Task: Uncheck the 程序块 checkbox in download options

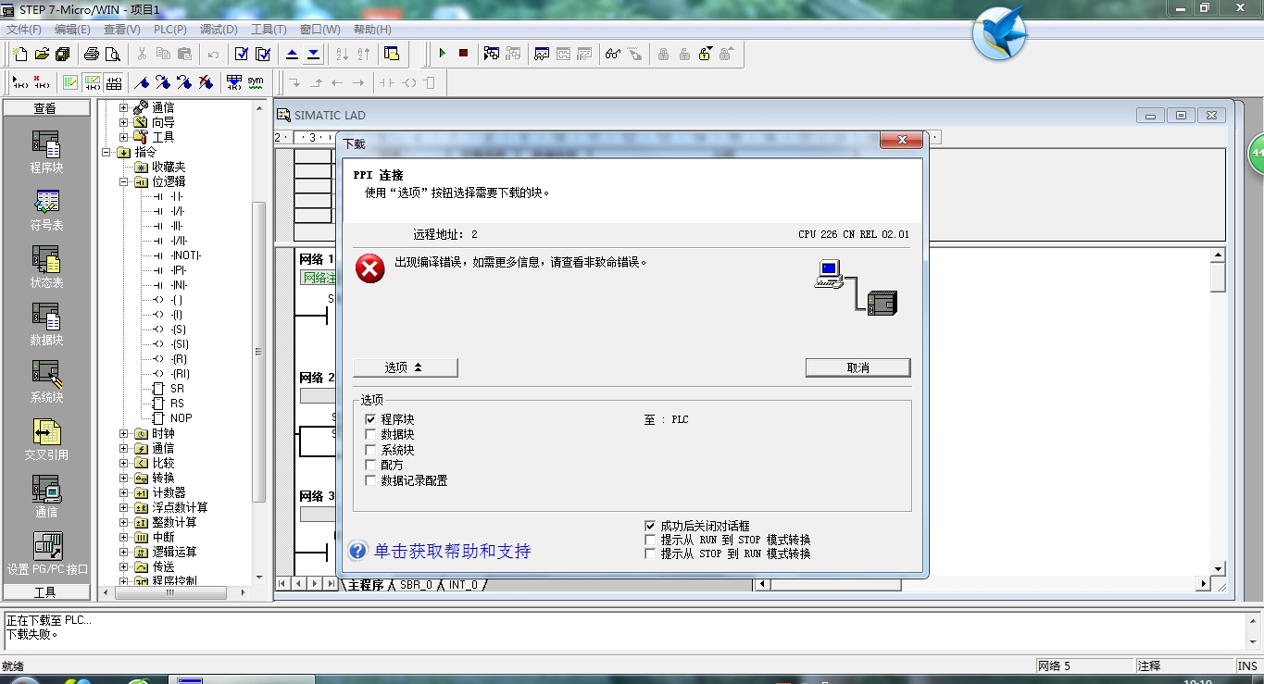Action: pyautogui.click(x=371, y=419)
